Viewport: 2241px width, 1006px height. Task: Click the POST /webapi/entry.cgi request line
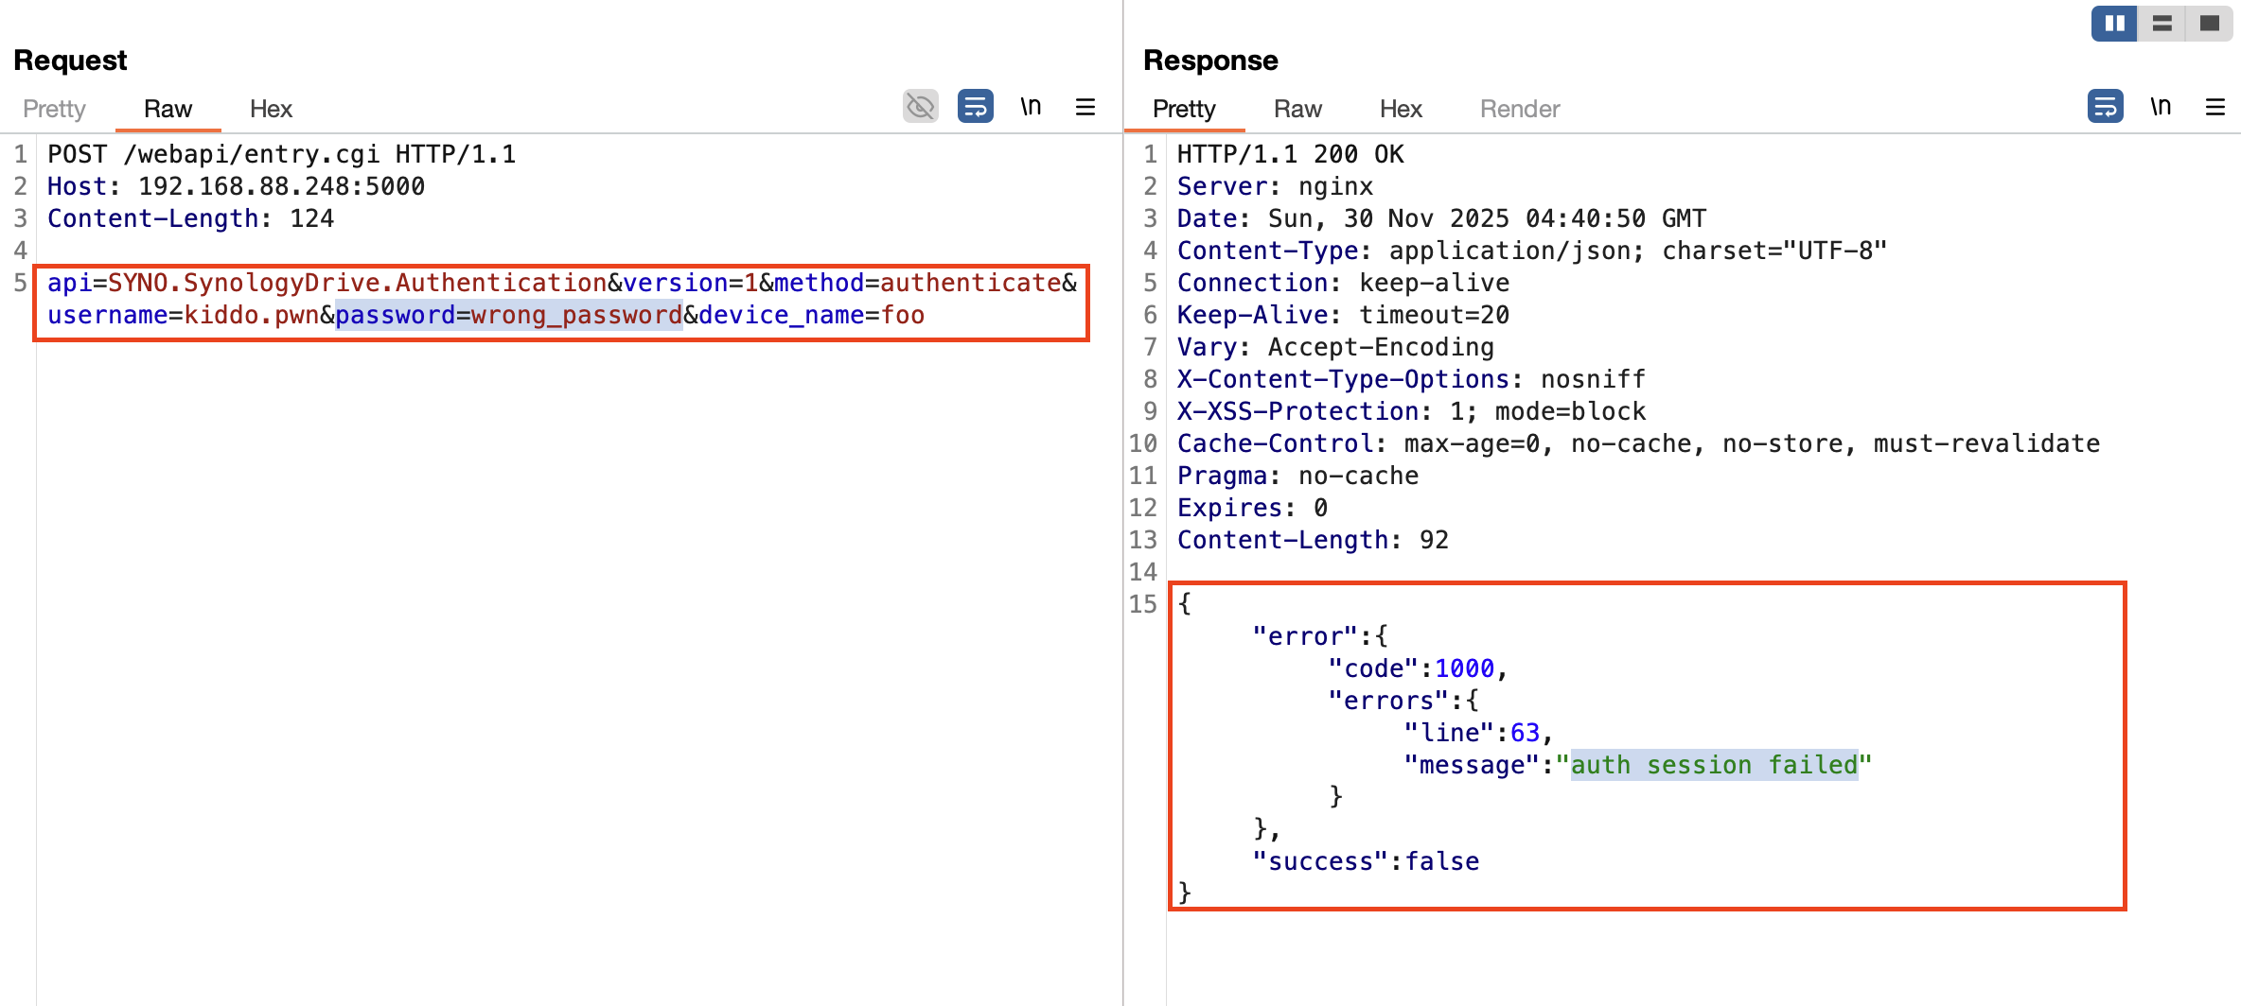tap(281, 154)
